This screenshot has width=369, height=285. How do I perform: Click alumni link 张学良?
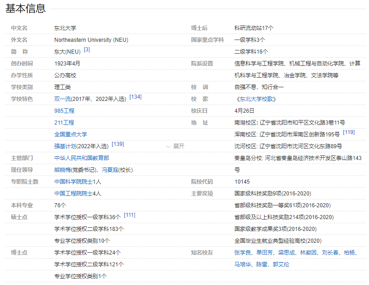pos(243,253)
